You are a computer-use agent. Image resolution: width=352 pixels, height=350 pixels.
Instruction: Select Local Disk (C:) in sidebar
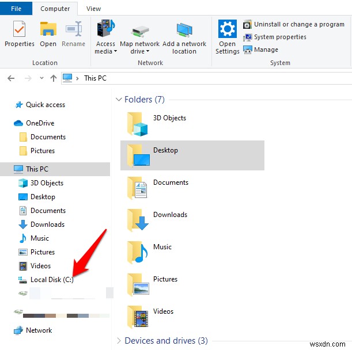click(46, 280)
